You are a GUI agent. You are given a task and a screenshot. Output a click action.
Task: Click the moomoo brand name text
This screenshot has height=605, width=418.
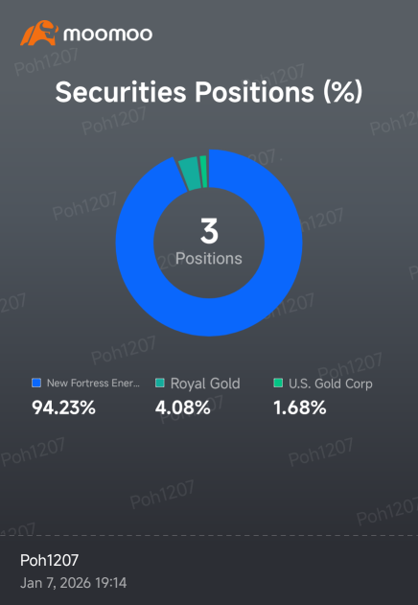point(107,34)
